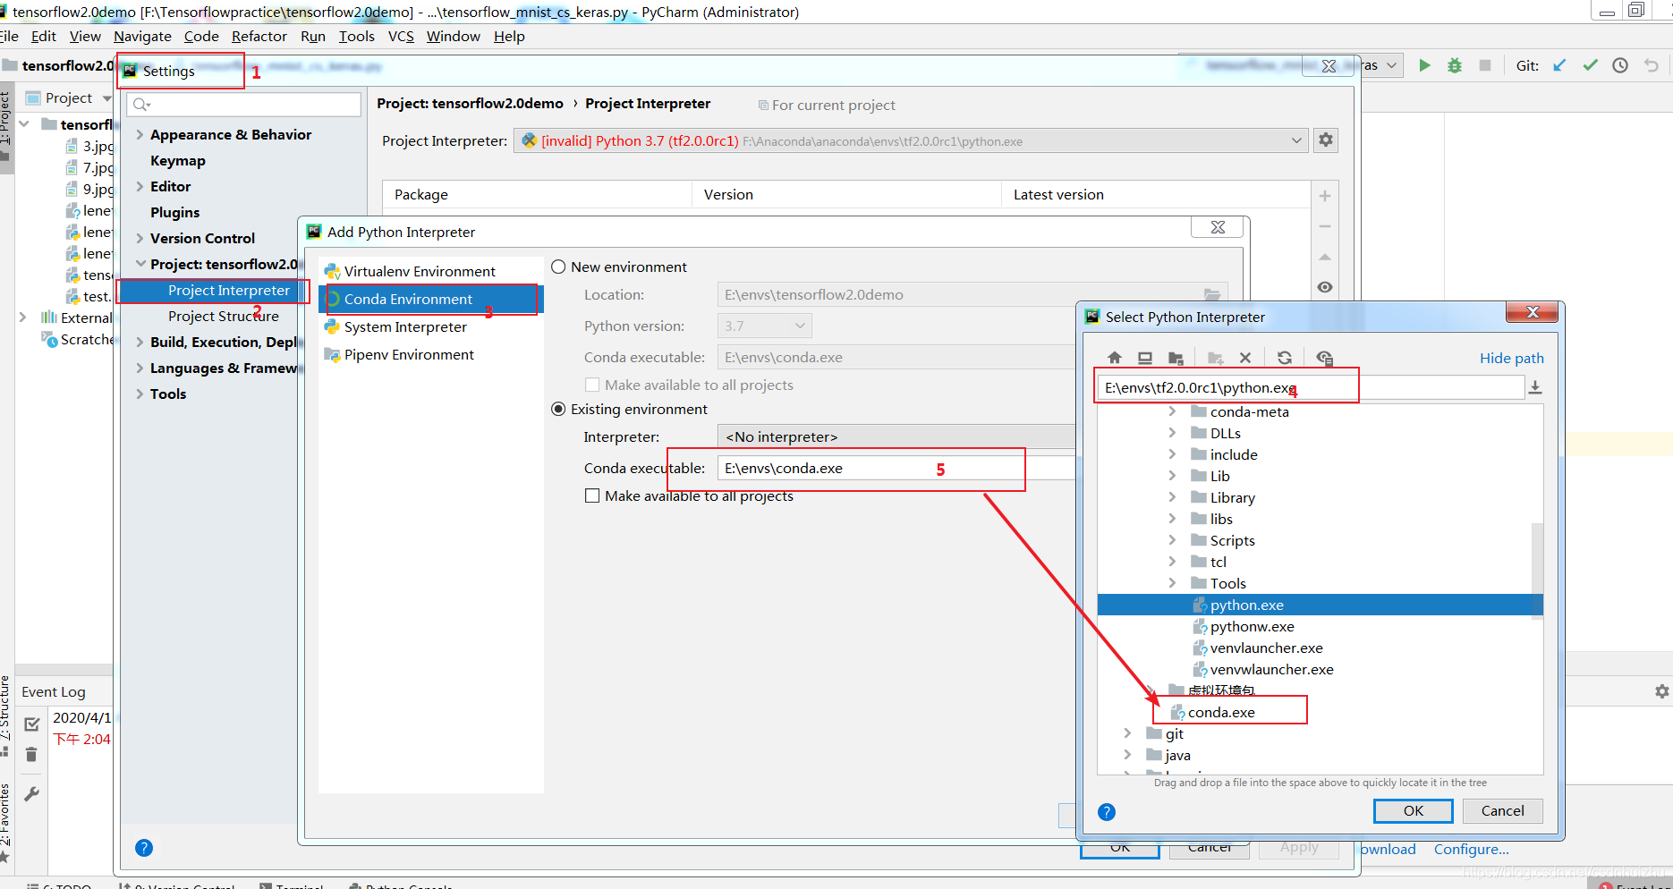Click the file chooser path input field

coord(1311,387)
